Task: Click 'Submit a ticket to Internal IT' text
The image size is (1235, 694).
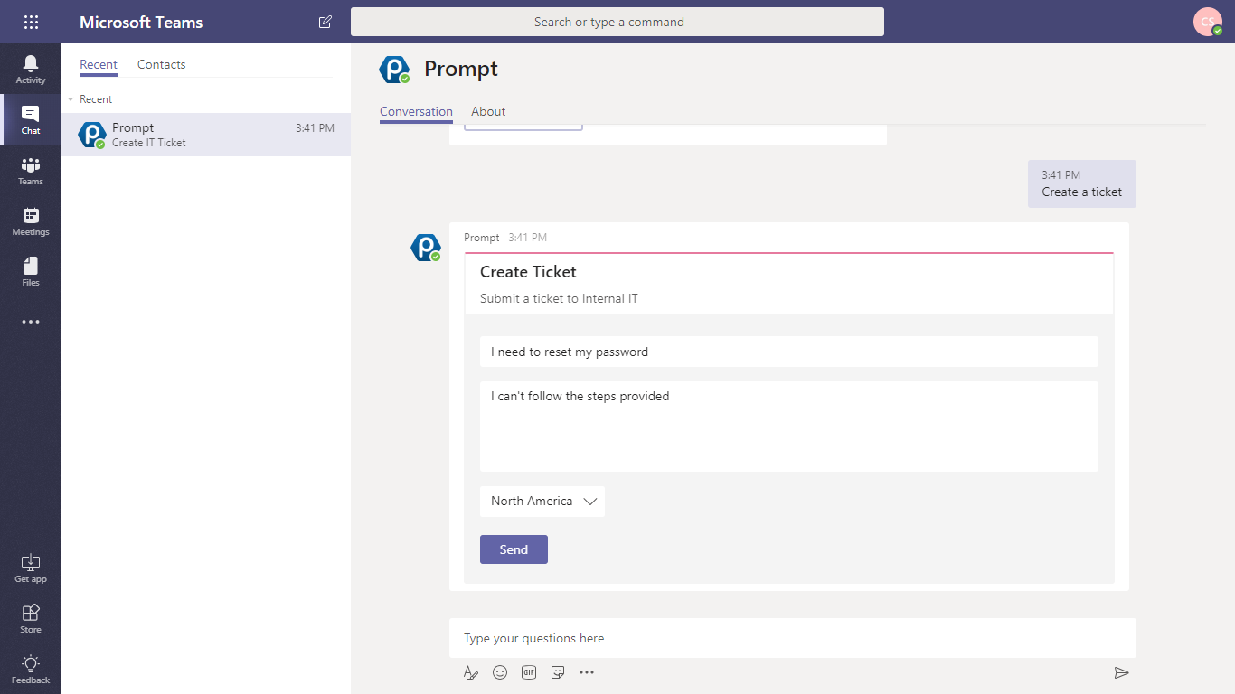Action: point(559,298)
